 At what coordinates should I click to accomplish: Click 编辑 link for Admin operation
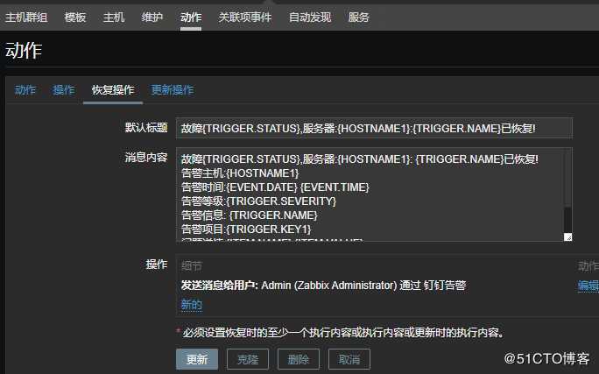[588, 286]
